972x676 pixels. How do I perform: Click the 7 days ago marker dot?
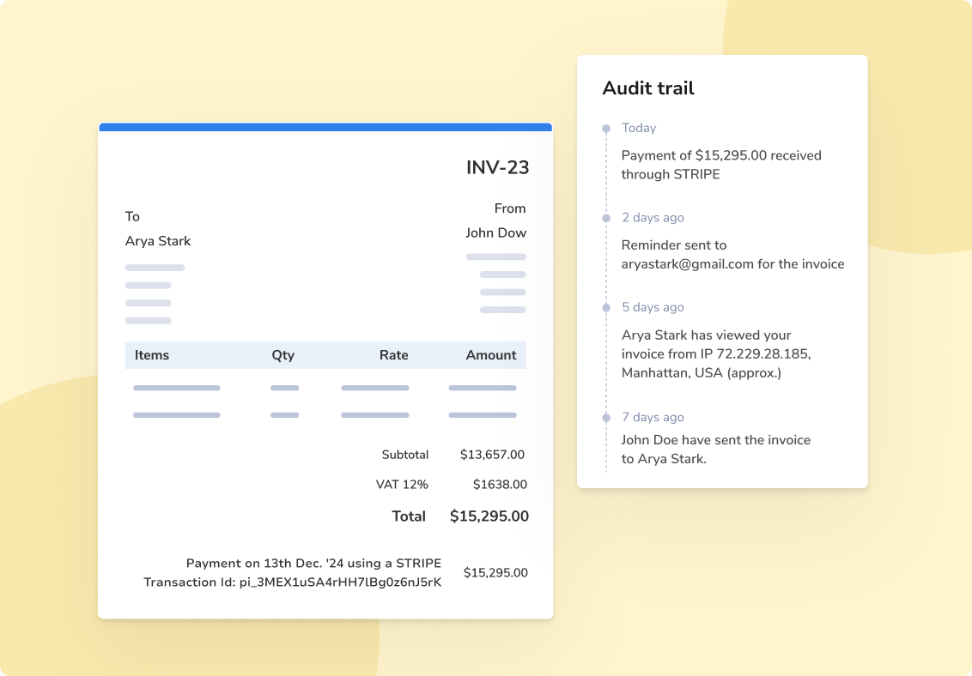[x=606, y=418]
